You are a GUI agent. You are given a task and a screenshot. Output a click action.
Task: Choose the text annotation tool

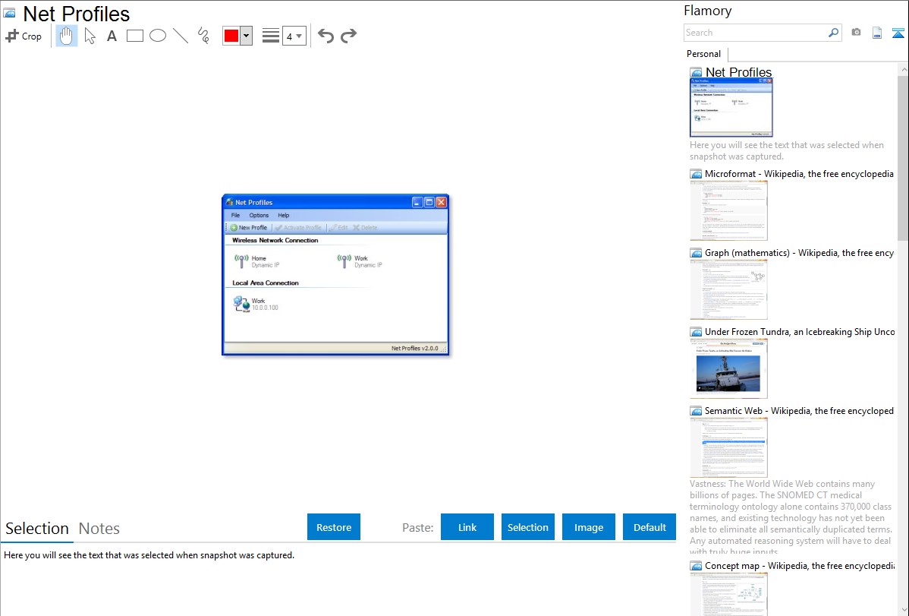(x=112, y=36)
